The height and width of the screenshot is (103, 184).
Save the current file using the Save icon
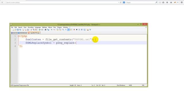[x=18, y=30]
